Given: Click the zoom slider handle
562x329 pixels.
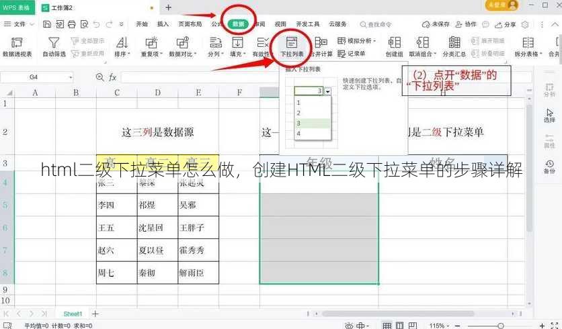Looking at the screenshot, I should click(501, 326).
